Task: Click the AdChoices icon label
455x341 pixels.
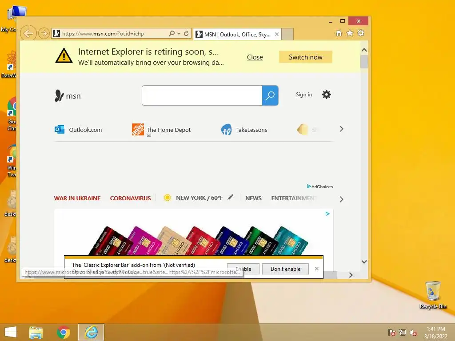Action: click(320, 186)
